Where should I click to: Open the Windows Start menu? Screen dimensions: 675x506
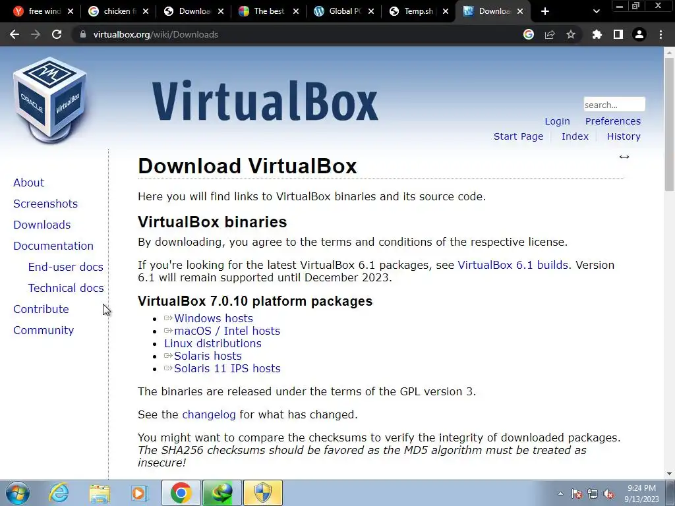[16, 493]
